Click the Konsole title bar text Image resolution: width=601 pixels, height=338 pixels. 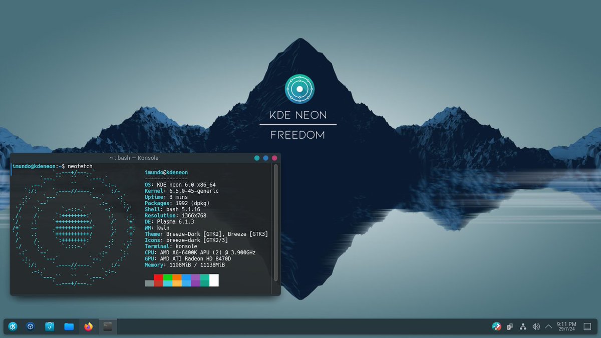tap(134, 158)
